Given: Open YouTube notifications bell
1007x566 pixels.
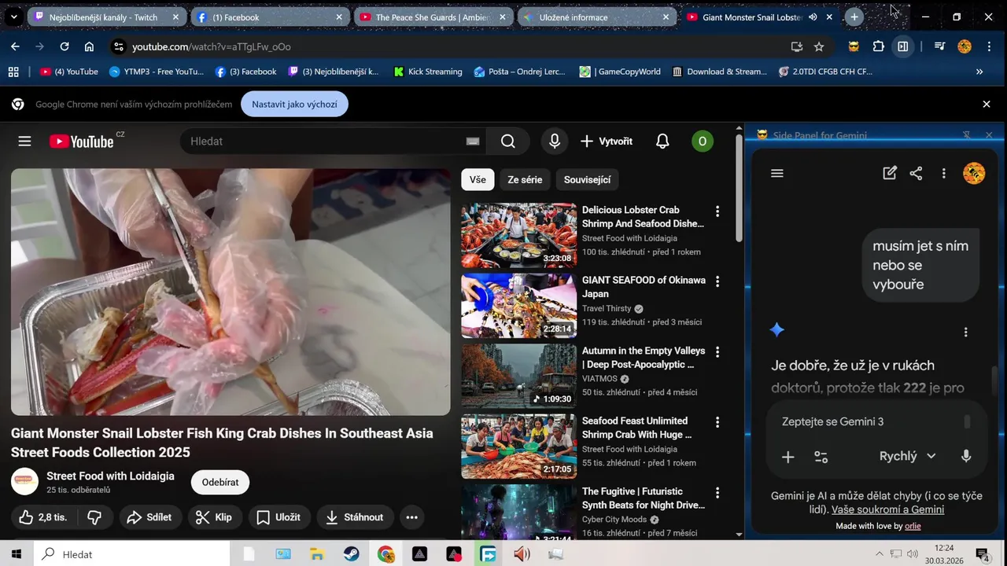Looking at the screenshot, I should pyautogui.click(x=662, y=141).
